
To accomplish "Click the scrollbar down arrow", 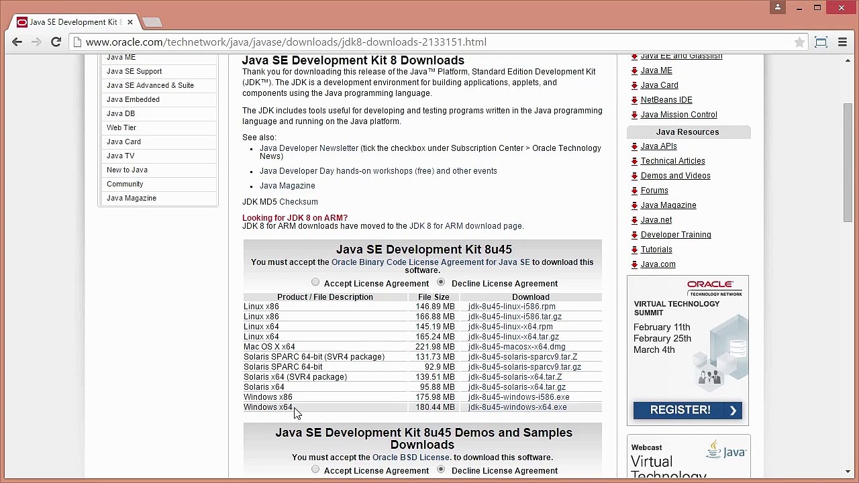I will pyautogui.click(x=848, y=472).
